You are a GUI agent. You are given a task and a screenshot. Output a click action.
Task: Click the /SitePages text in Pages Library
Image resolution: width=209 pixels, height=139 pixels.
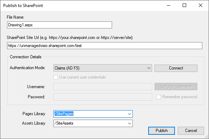64,114
